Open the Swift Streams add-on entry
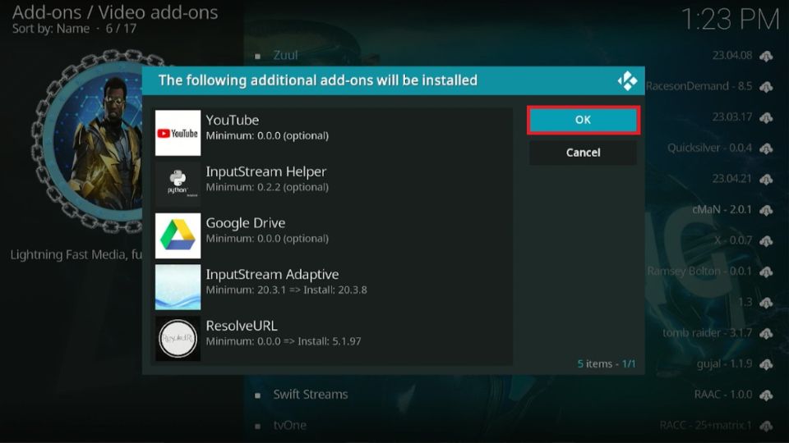789x443 pixels. 311,395
